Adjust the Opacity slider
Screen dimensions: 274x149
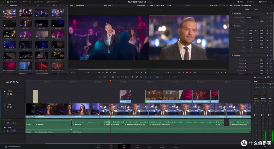tap(252, 21)
